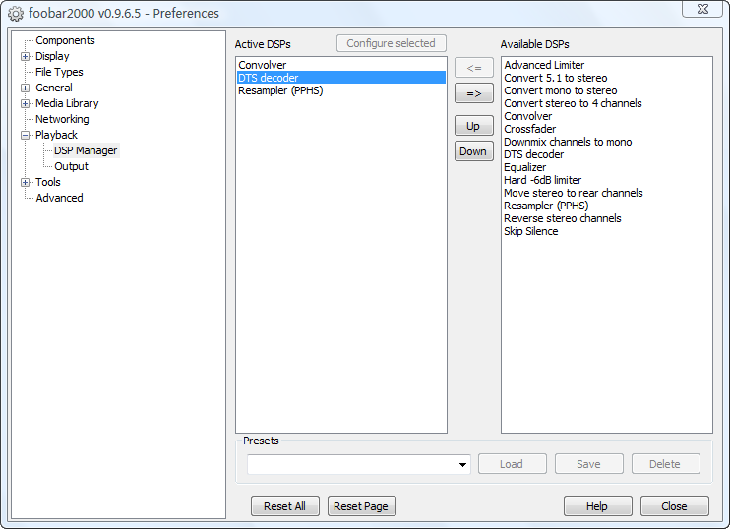Select Playback in the preferences tree

pyautogui.click(x=56, y=135)
